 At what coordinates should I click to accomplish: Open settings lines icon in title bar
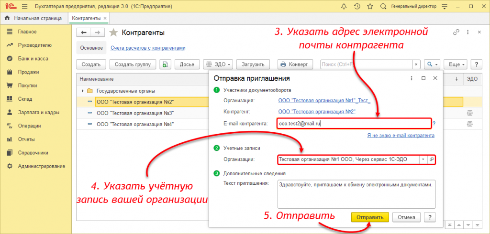coord(445,6)
